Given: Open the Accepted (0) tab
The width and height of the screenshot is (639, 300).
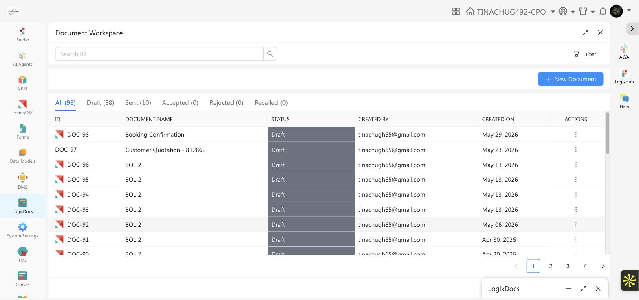Looking at the screenshot, I should 180,102.
